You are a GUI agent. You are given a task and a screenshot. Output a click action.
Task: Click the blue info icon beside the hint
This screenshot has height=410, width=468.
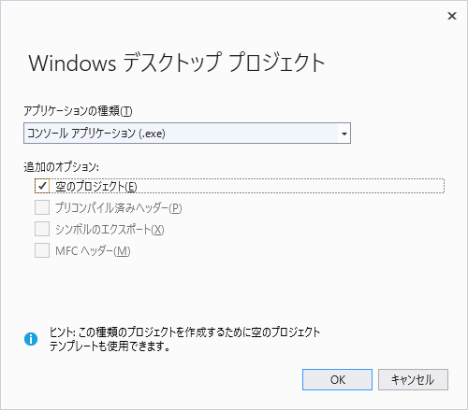pyautogui.click(x=31, y=339)
